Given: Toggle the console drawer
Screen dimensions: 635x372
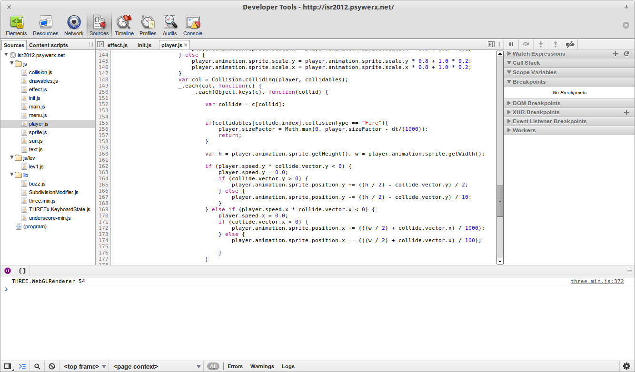Looking at the screenshot, I should 22,366.
